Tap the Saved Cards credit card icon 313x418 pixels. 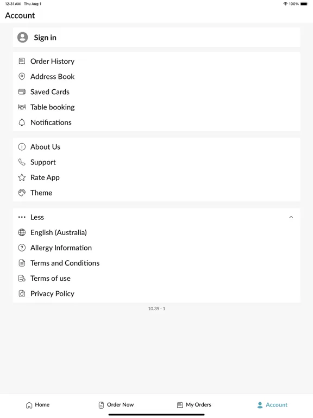pos(22,92)
